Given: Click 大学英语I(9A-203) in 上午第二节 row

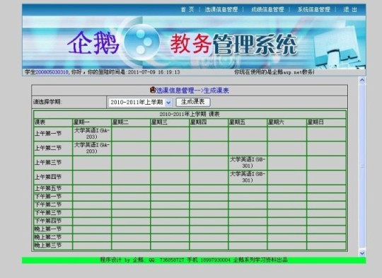Looking at the screenshot, I should tap(92, 148).
